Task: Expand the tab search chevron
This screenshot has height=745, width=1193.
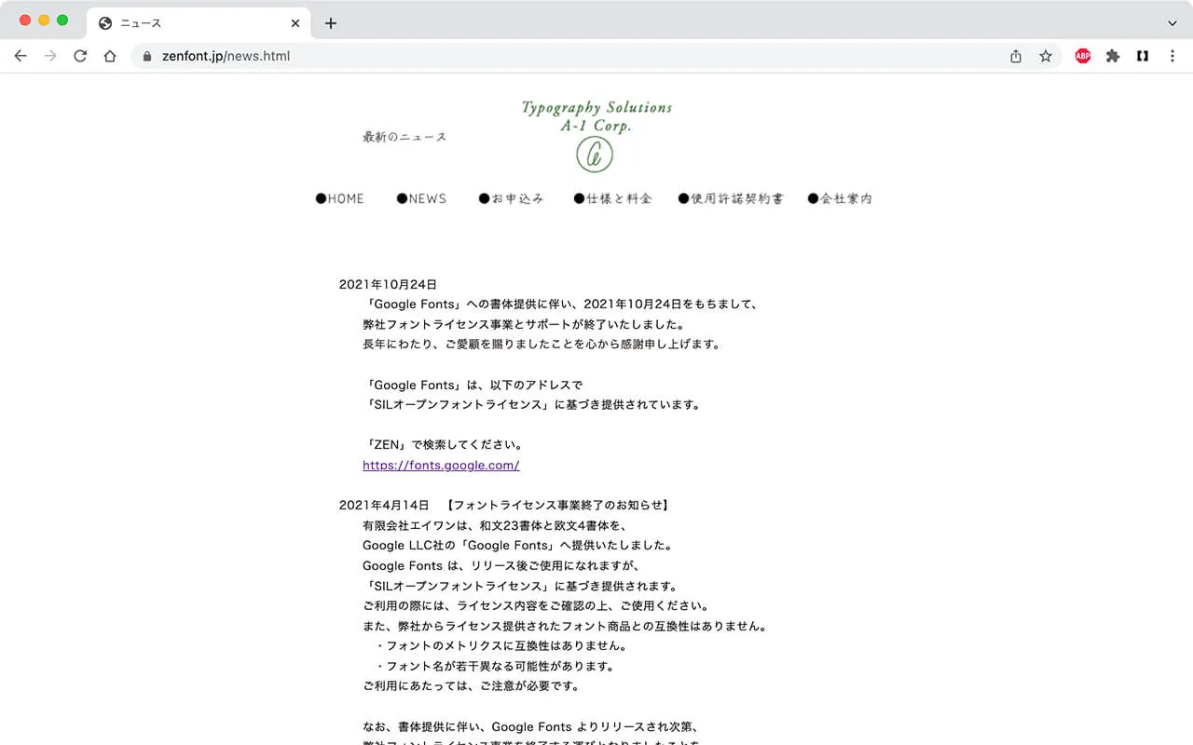Action: coord(1172,23)
